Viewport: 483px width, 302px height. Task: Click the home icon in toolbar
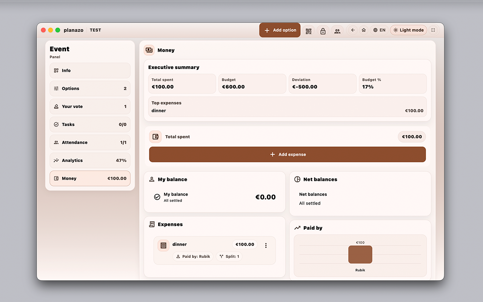point(364,30)
